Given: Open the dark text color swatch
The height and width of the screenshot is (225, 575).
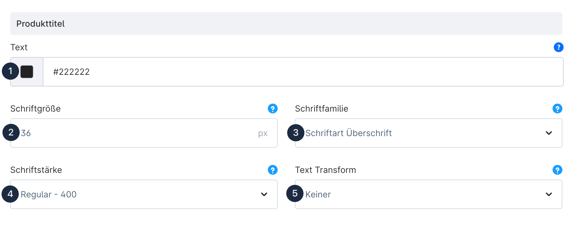Looking at the screenshot, I should pos(27,72).
